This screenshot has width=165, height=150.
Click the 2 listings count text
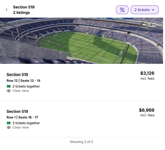tap(21, 12)
